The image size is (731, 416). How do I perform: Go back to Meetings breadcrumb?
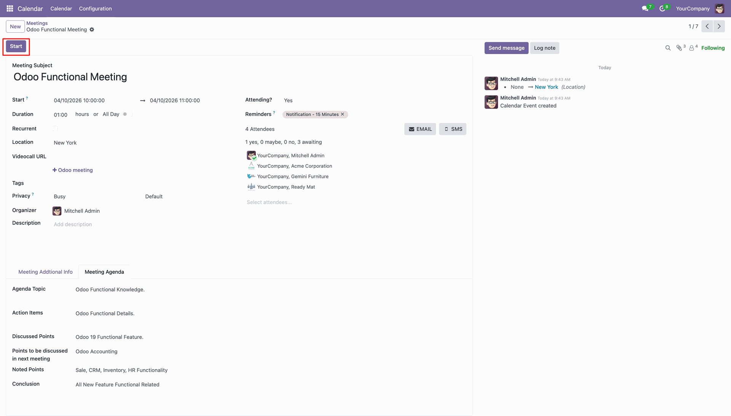pyautogui.click(x=37, y=23)
